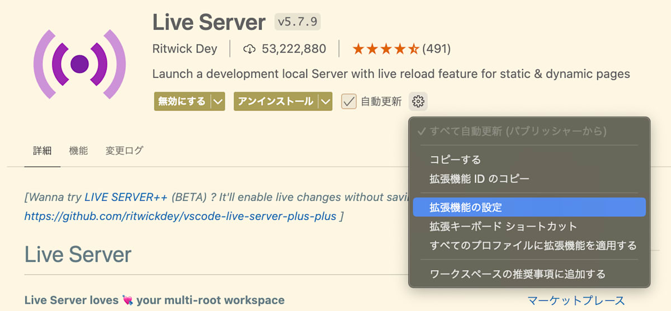Switch to the 詳細 tab

pos(42,150)
